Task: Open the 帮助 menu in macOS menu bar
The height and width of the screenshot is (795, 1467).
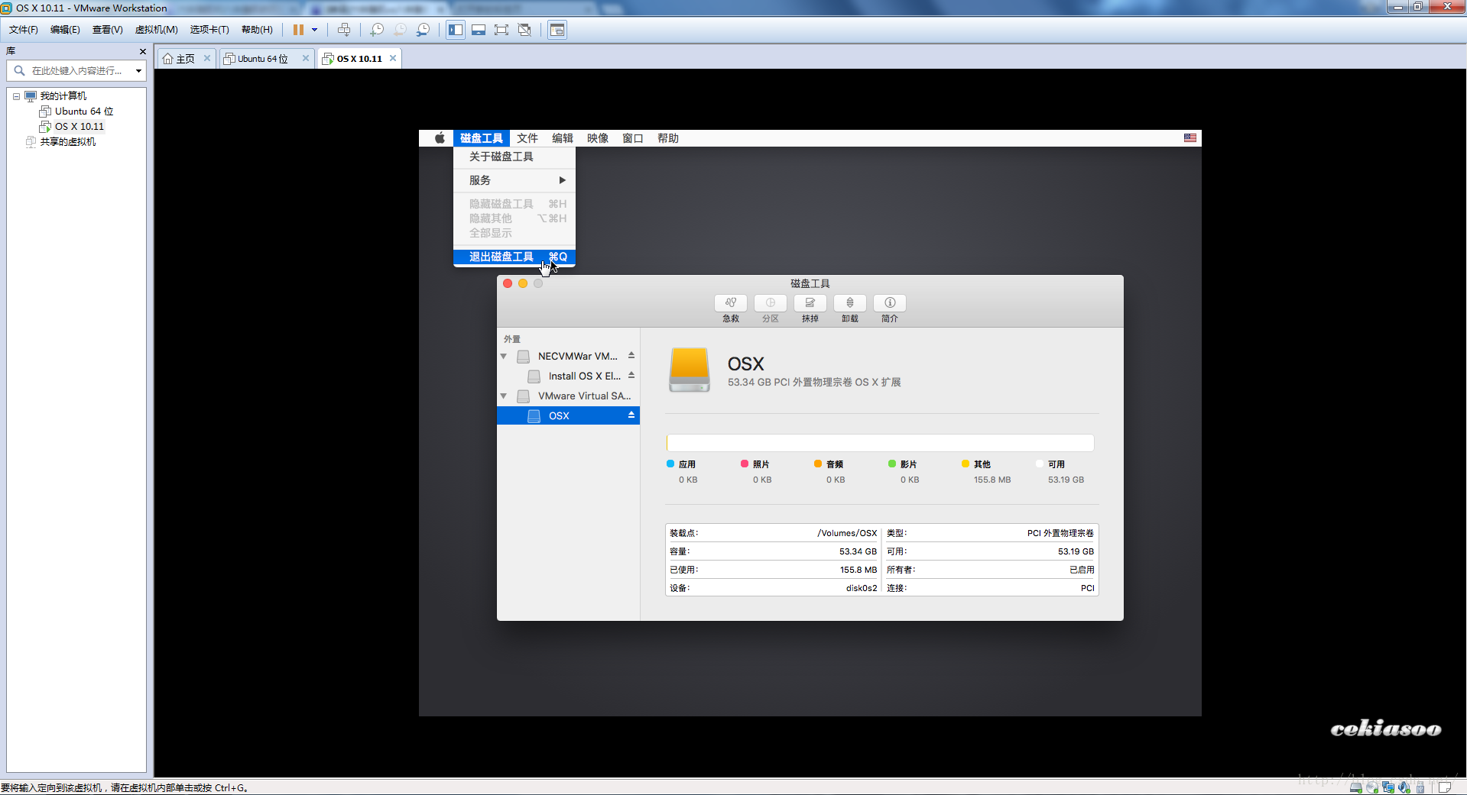Action: tap(668, 138)
